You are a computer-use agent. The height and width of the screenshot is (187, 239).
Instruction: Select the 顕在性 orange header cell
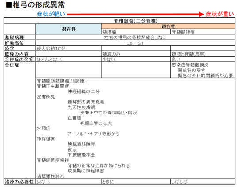pyautogui.click(x=168, y=27)
